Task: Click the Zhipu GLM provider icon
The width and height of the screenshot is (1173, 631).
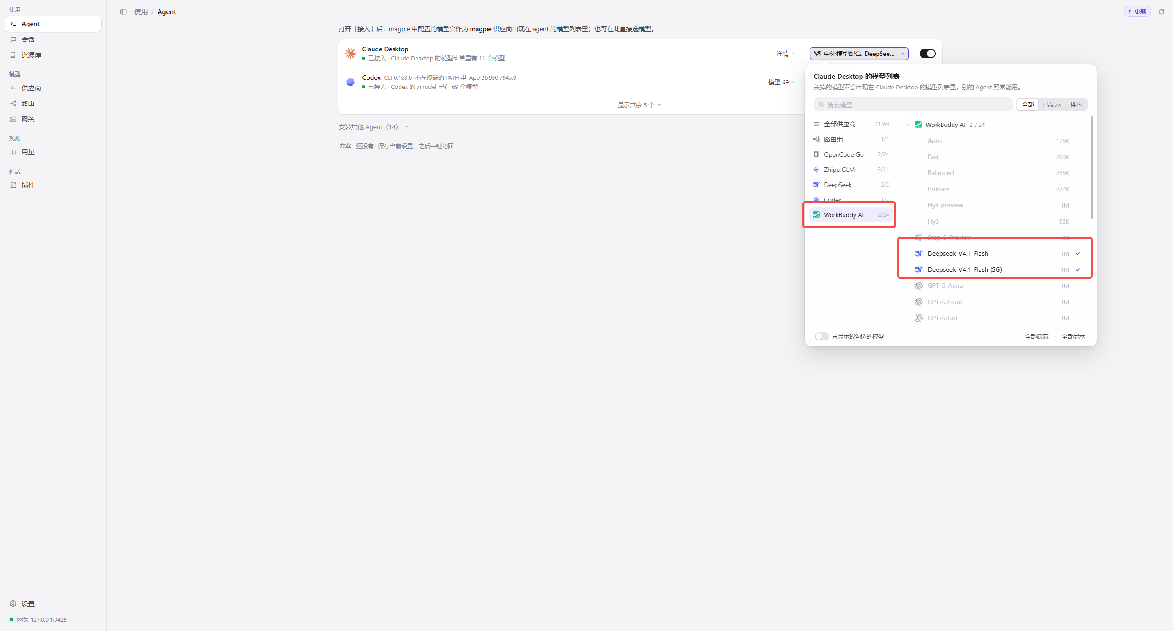Action: (x=816, y=170)
